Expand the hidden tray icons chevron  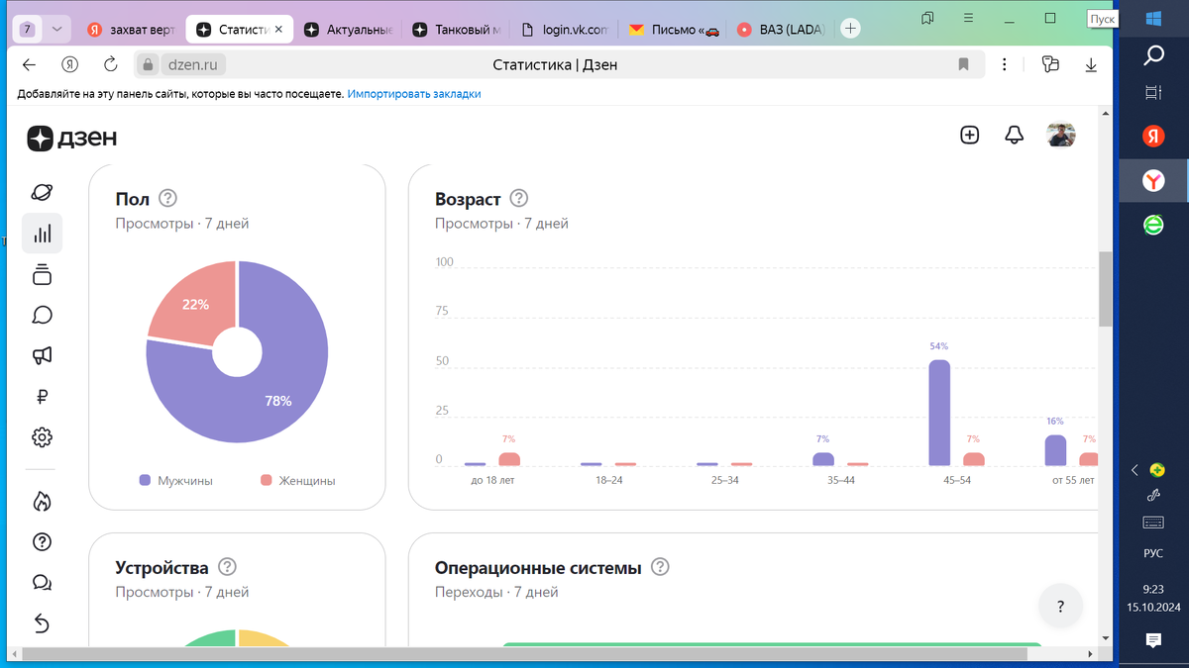coord(1135,470)
